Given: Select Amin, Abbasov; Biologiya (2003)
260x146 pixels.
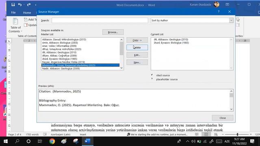Looking at the screenshot, I should tap(80, 43).
